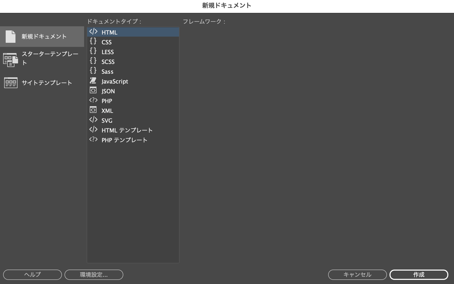Select the Sass document type icon
Image resolution: width=454 pixels, height=284 pixels.
point(93,71)
